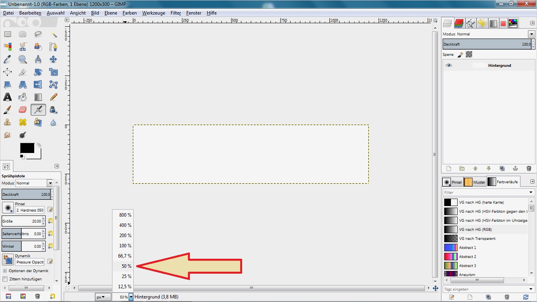
Task: Open the Filter menu
Action: coord(175,13)
